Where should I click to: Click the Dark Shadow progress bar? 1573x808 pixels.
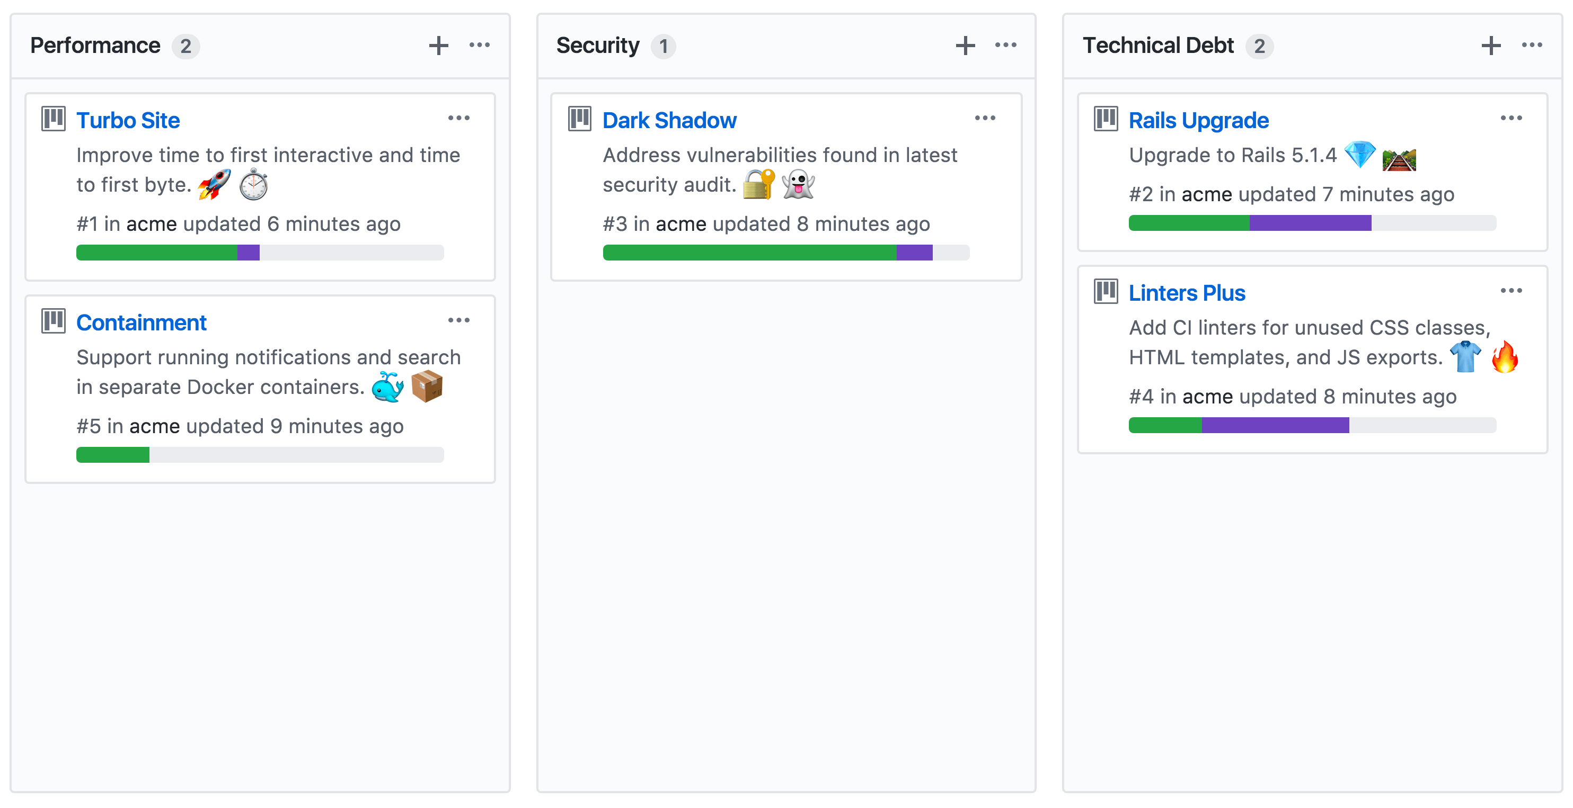785,253
